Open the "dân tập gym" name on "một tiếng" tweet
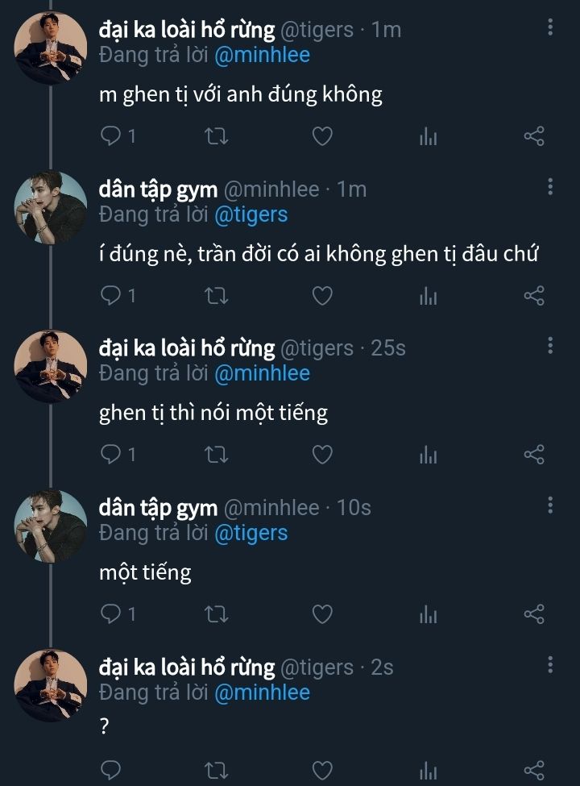This screenshot has width=580, height=786. [158, 508]
